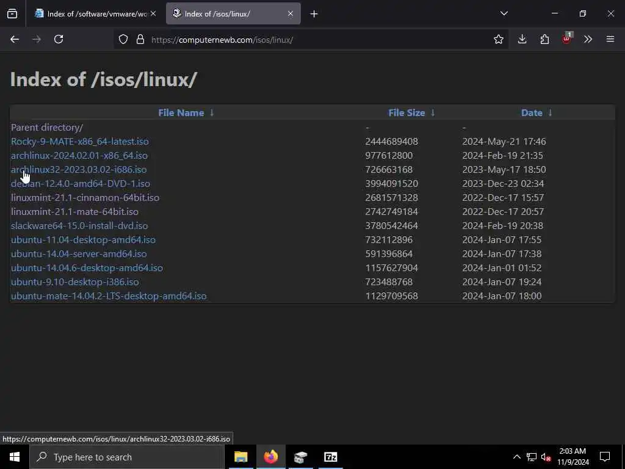
Task: Click the forward navigation arrow
Action: [37, 39]
